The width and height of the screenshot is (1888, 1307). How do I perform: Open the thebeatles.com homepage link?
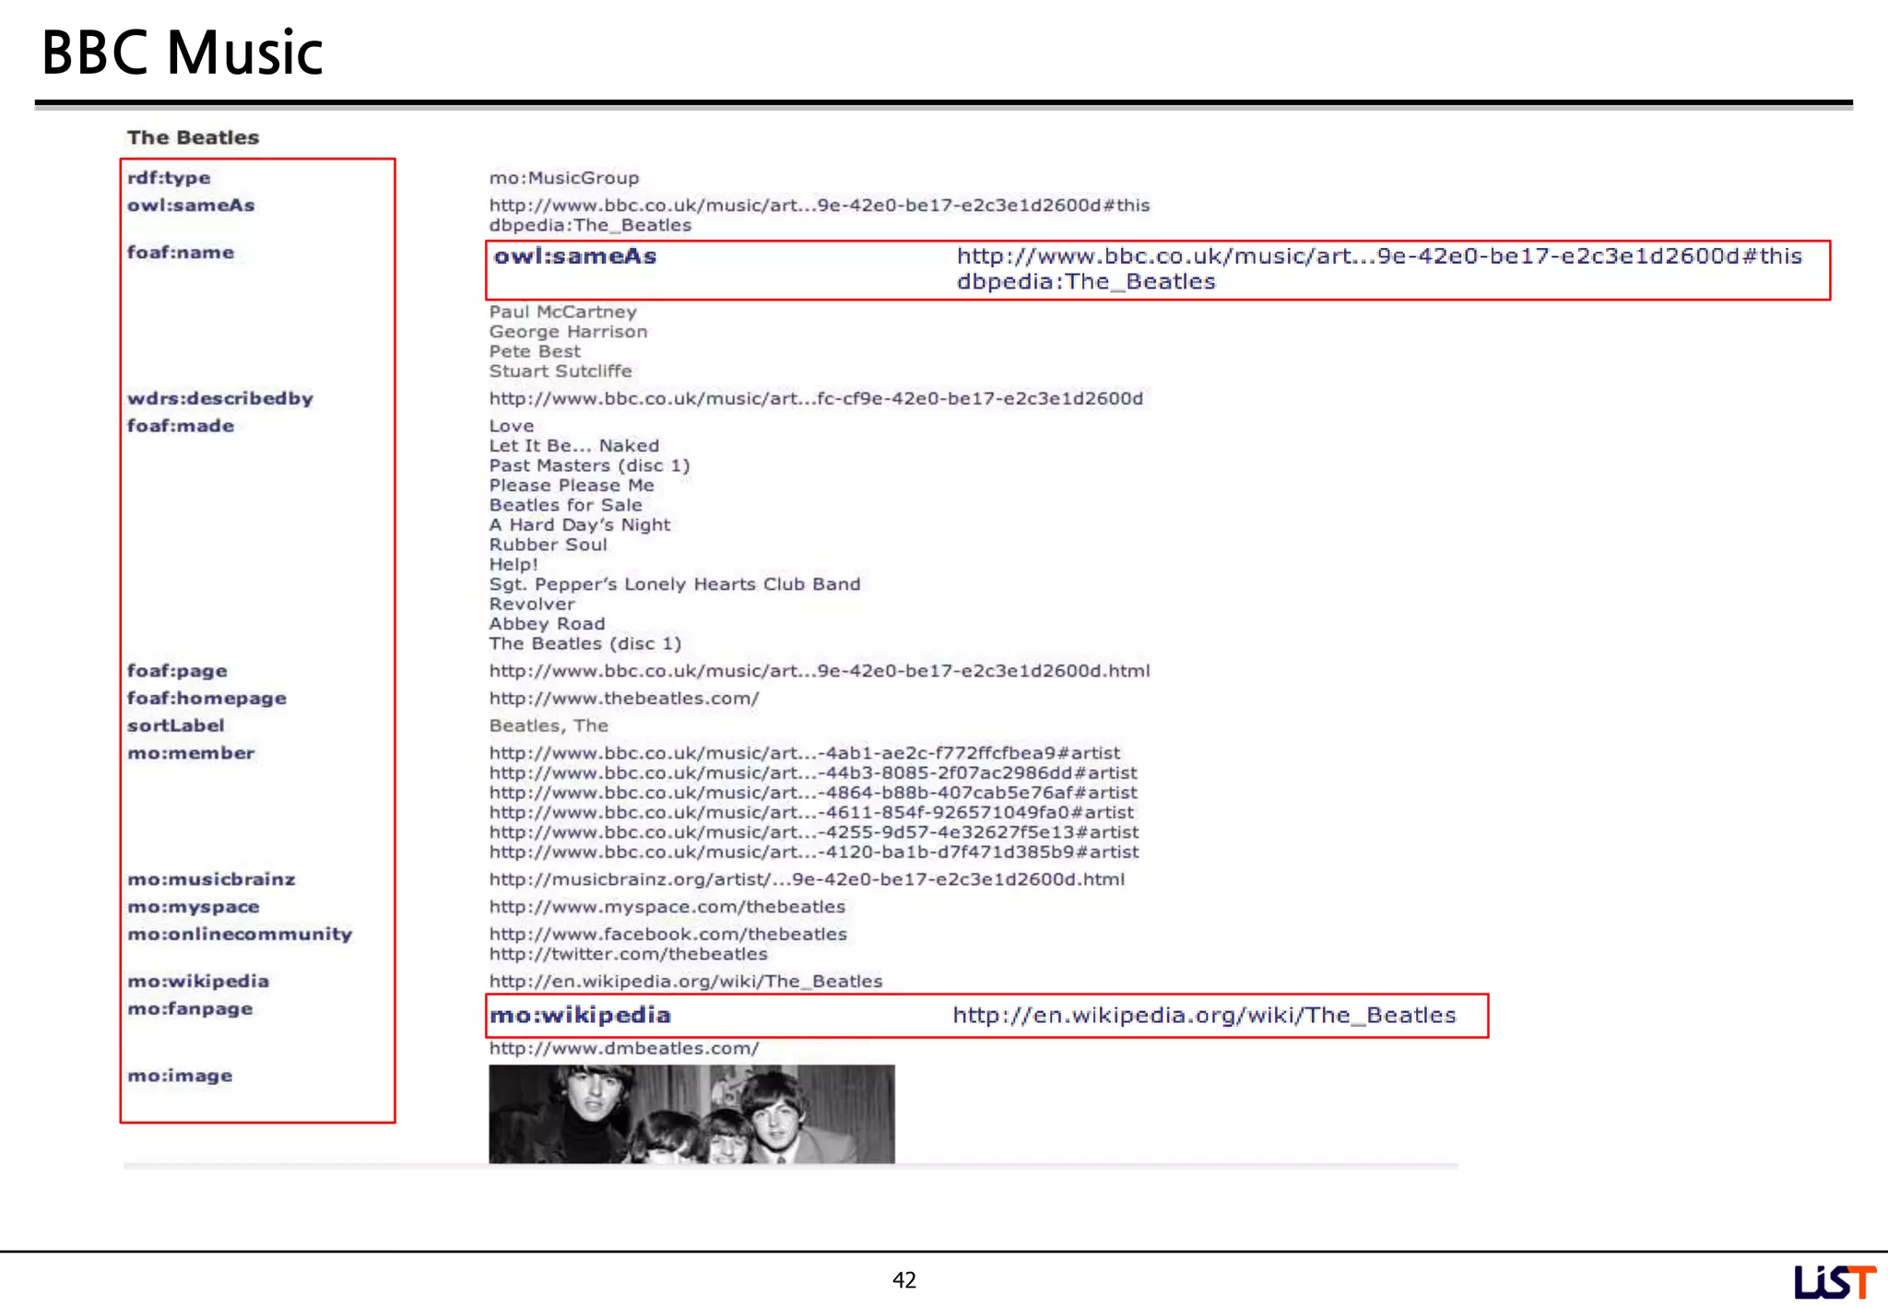624,699
